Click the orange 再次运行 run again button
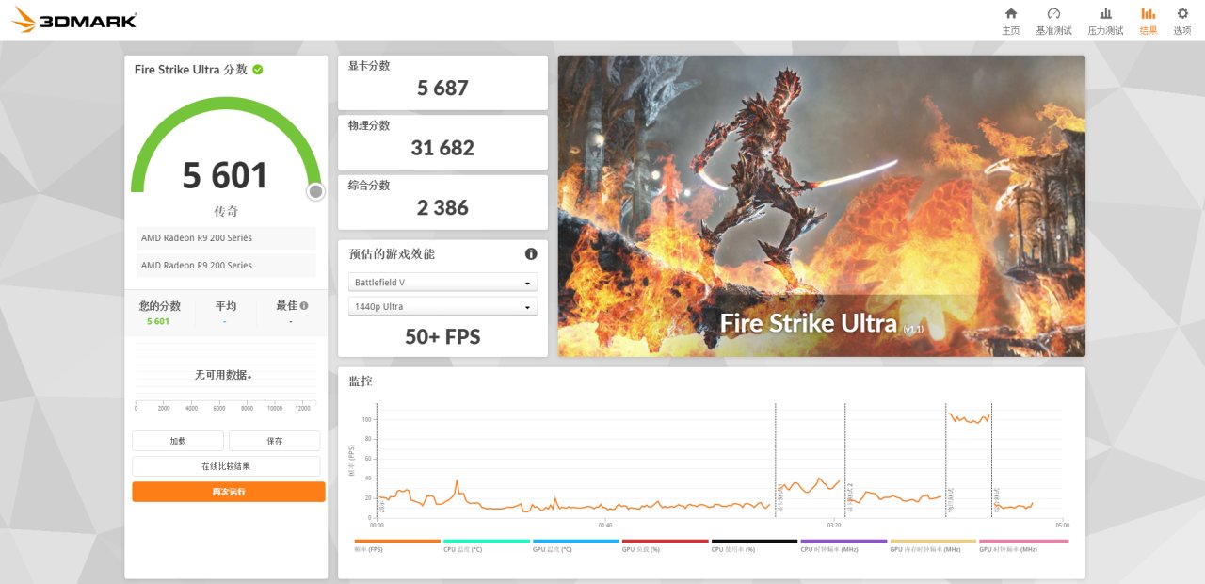 (229, 492)
